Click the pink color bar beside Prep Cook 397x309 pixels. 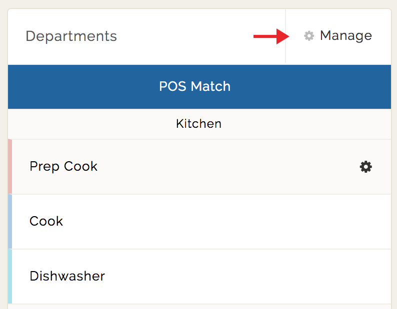point(10,167)
